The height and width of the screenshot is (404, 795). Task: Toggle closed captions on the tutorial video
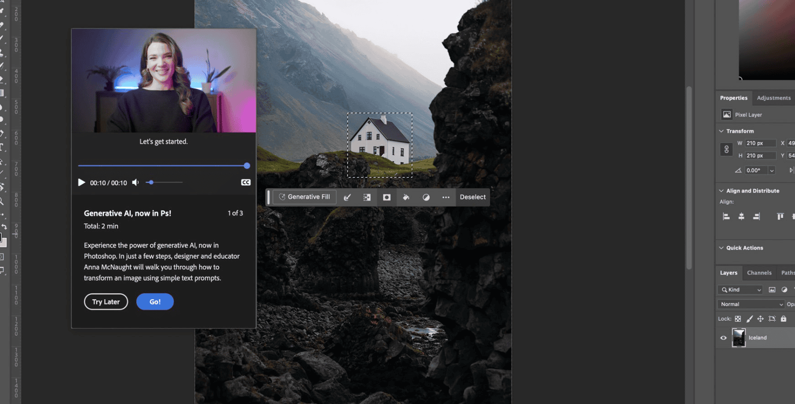246,182
